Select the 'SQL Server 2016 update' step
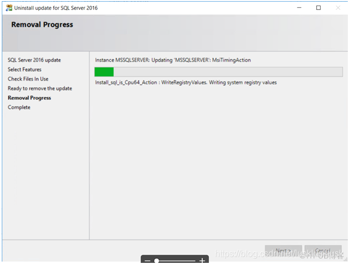The image size is (349, 264). (x=34, y=60)
